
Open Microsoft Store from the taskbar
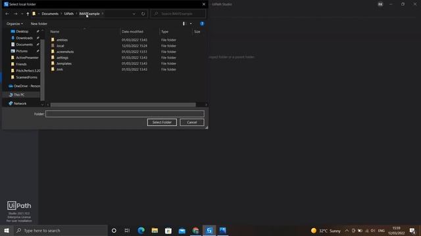tap(168, 230)
